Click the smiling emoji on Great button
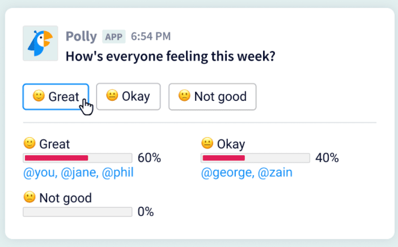The image size is (398, 247). (x=39, y=96)
